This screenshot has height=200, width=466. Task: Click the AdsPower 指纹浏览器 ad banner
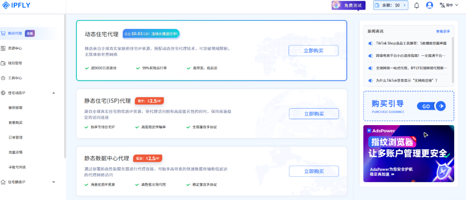point(409,153)
